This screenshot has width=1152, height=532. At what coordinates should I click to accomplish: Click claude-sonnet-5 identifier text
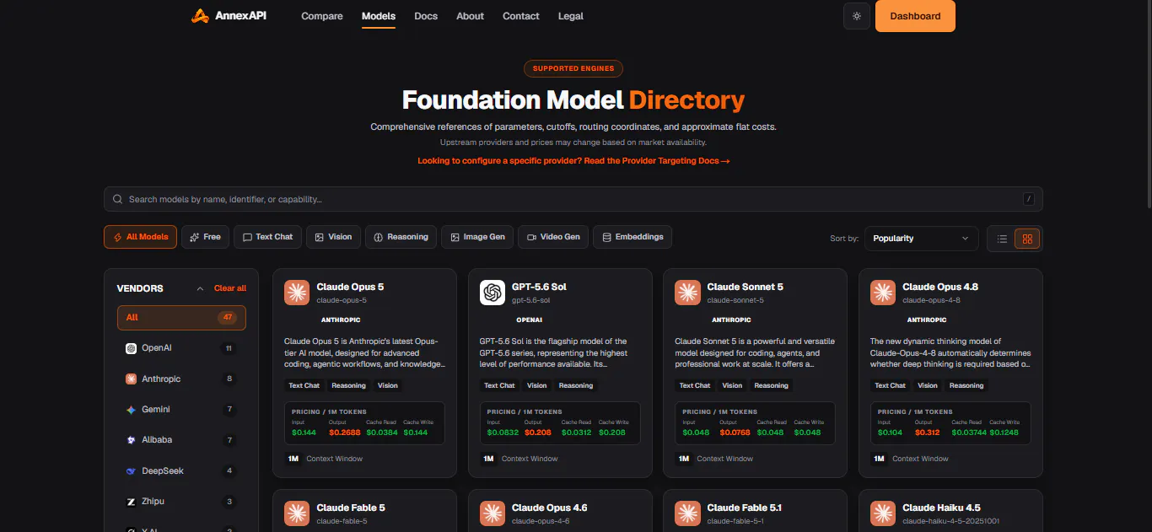point(735,300)
